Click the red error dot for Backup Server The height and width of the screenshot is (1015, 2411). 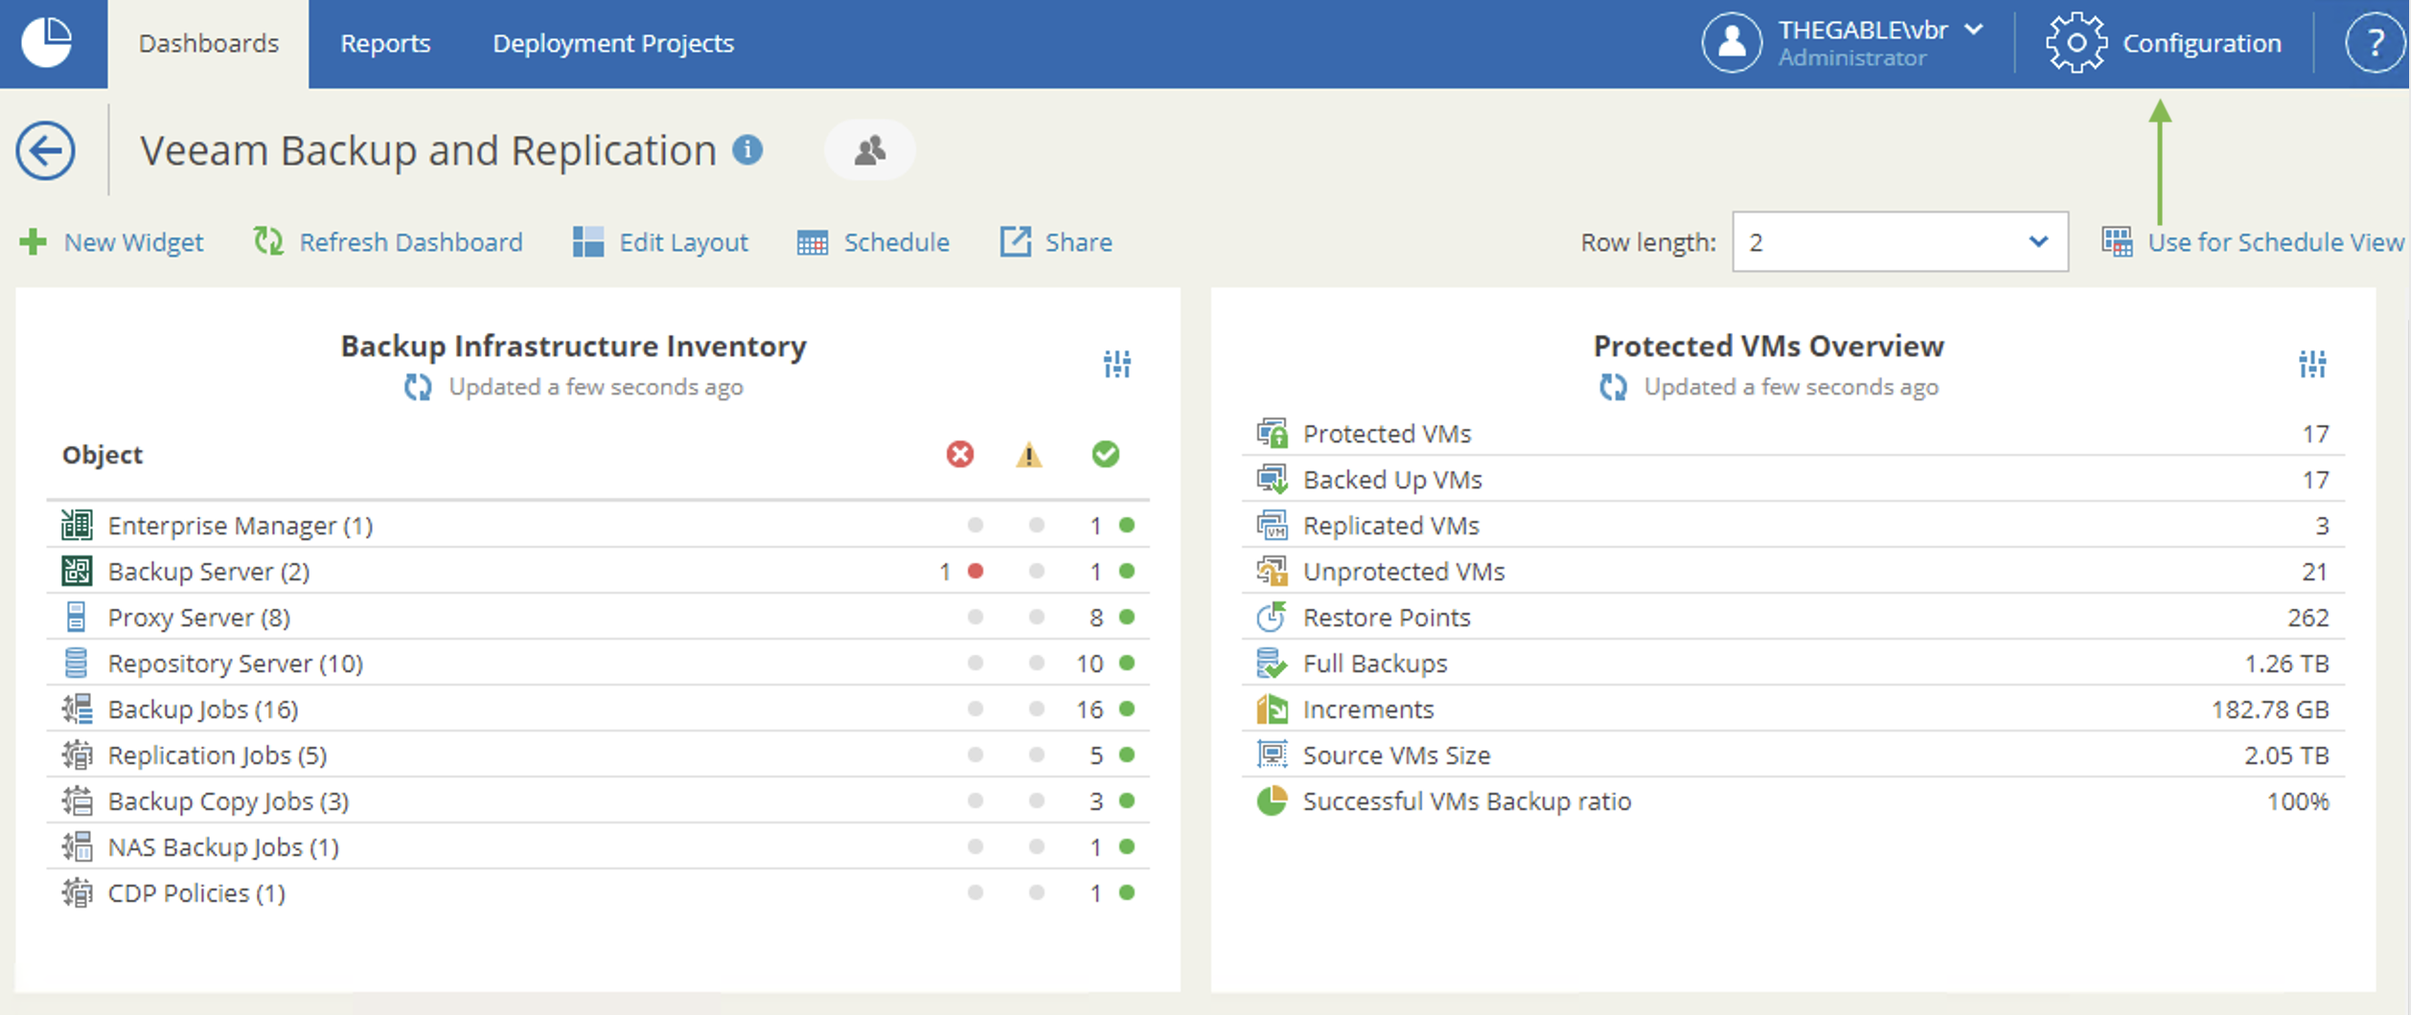[976, 571]
